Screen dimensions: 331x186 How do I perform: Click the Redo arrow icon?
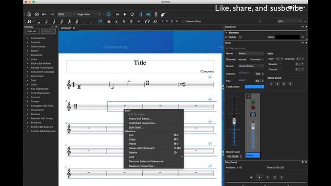click(x=52, y=14)
